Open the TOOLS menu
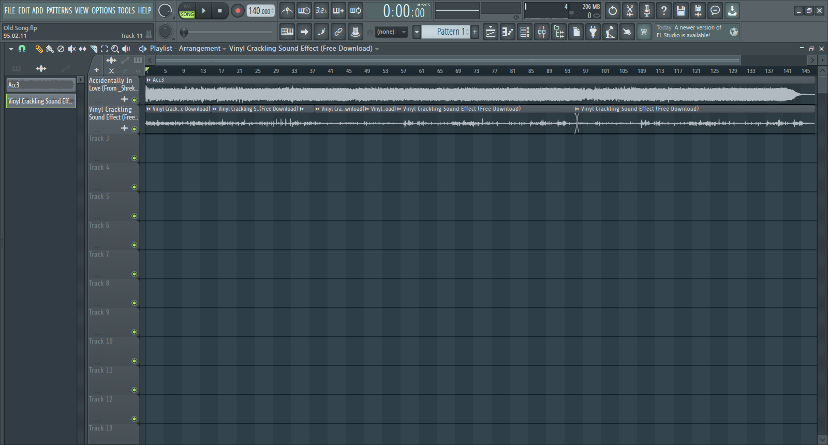828x445 pixels. point(126,10)
